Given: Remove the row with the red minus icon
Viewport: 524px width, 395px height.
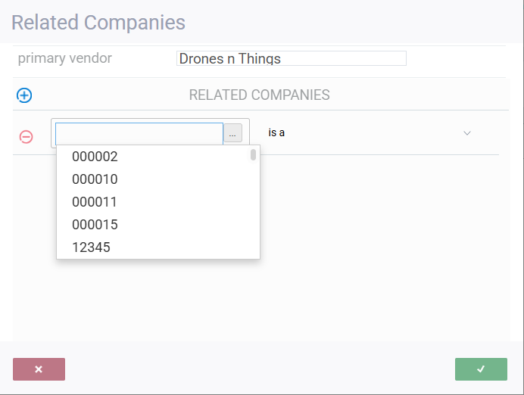Looking at the screenshot, I should 26,136.
